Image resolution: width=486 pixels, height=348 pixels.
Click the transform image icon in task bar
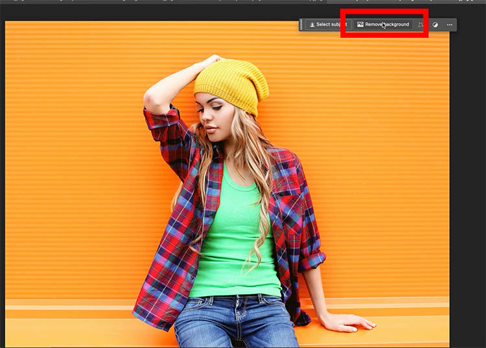421,25
